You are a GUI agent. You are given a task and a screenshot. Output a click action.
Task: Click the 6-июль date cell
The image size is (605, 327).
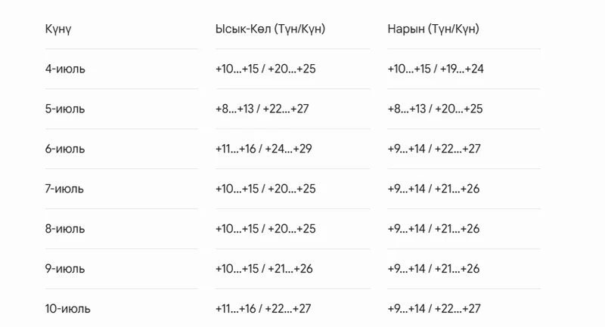click(65, 149)
